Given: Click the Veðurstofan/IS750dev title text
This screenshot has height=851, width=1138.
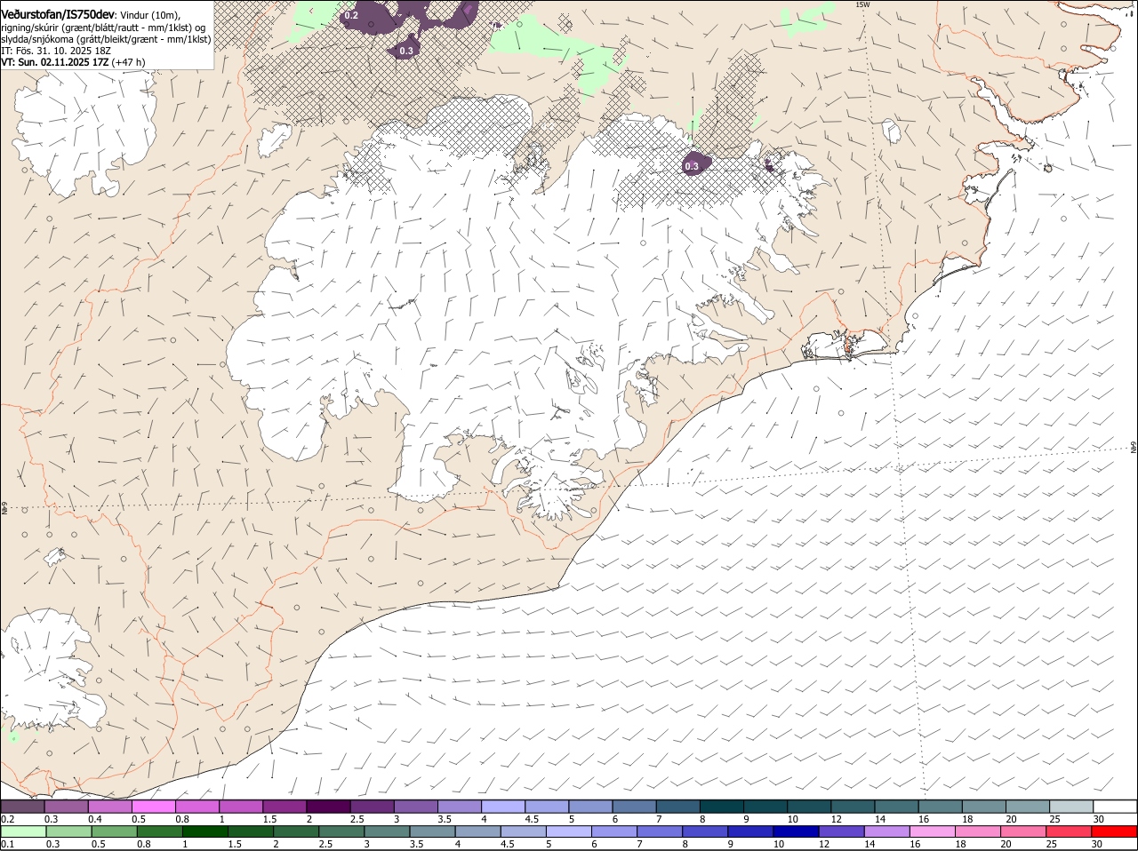Looking at the screenshot, I should tap(58, 13).
